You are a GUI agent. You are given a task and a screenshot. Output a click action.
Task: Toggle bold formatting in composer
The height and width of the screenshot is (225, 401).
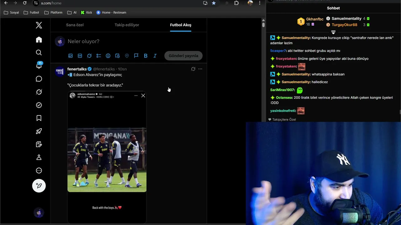click(x=146, y=56)
